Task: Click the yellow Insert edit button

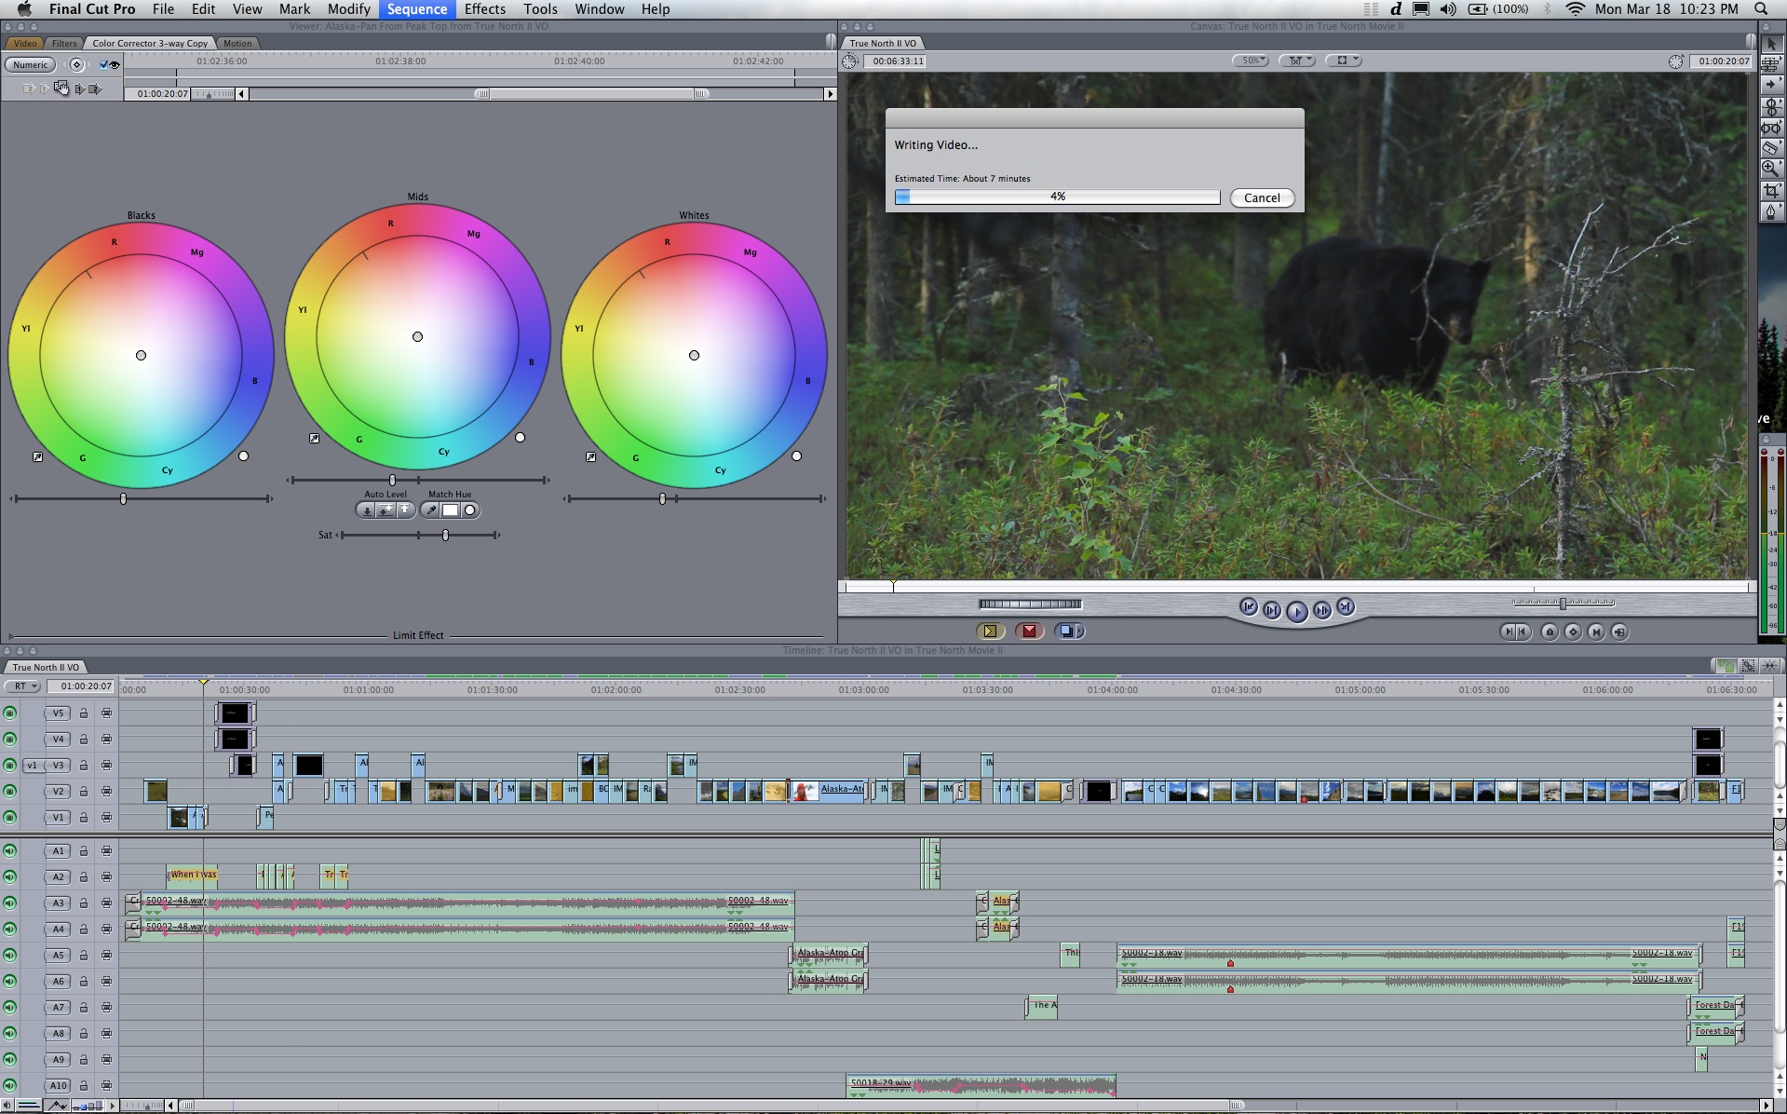Action: [990, 632]
